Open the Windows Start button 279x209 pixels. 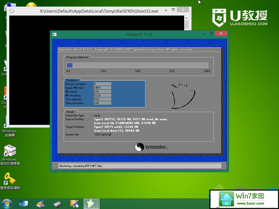pyautogui.click(x=7, y=204)
